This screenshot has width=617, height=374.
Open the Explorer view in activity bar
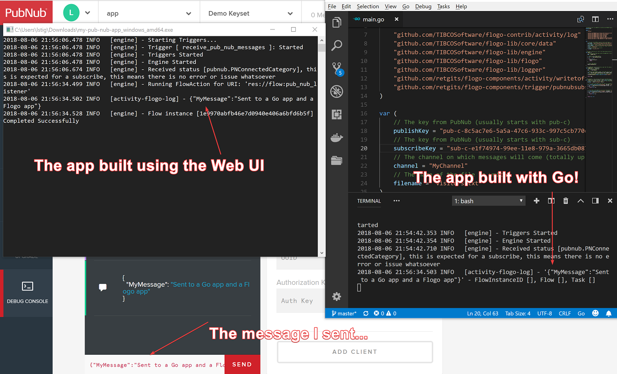[337, 22]
